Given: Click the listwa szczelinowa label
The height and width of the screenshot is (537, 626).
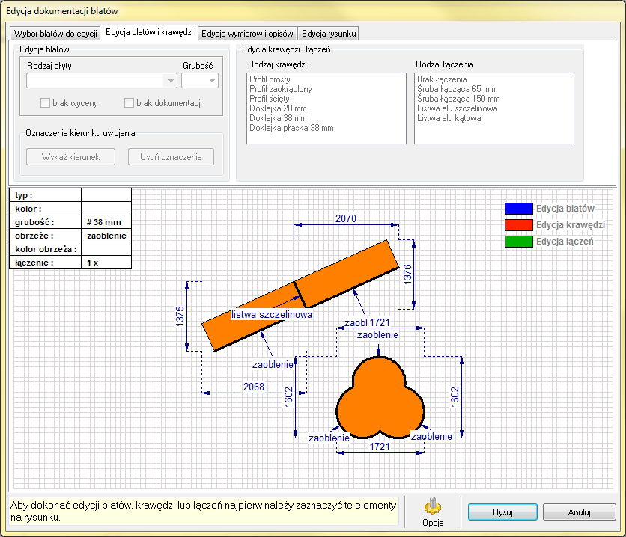Looking at the screenshot, I should [x=272, y=315].
